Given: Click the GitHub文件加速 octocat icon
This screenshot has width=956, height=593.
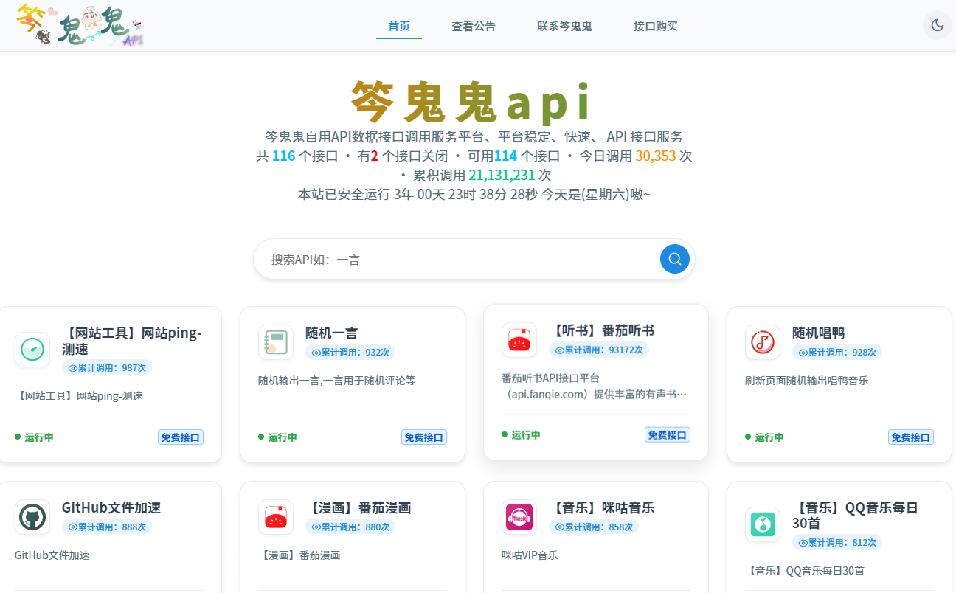Looking at the screenshot, I should pos(32,517).
